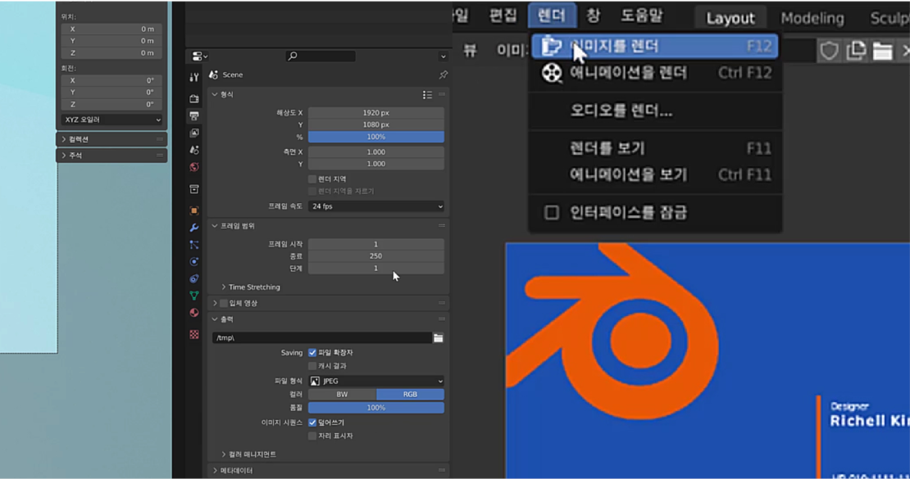Enable the 자리 표시자 checkbox

pos(312,436)
